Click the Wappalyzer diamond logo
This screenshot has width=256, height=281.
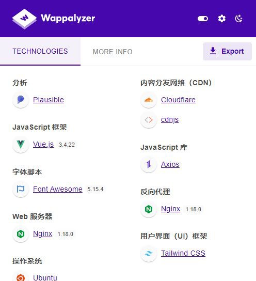[24, 19]
